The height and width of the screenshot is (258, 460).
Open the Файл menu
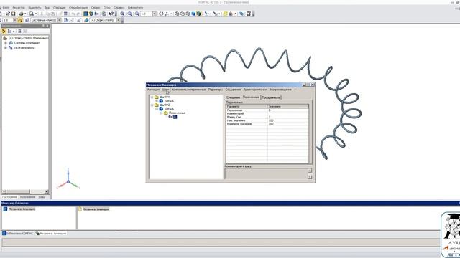point(6,8)
